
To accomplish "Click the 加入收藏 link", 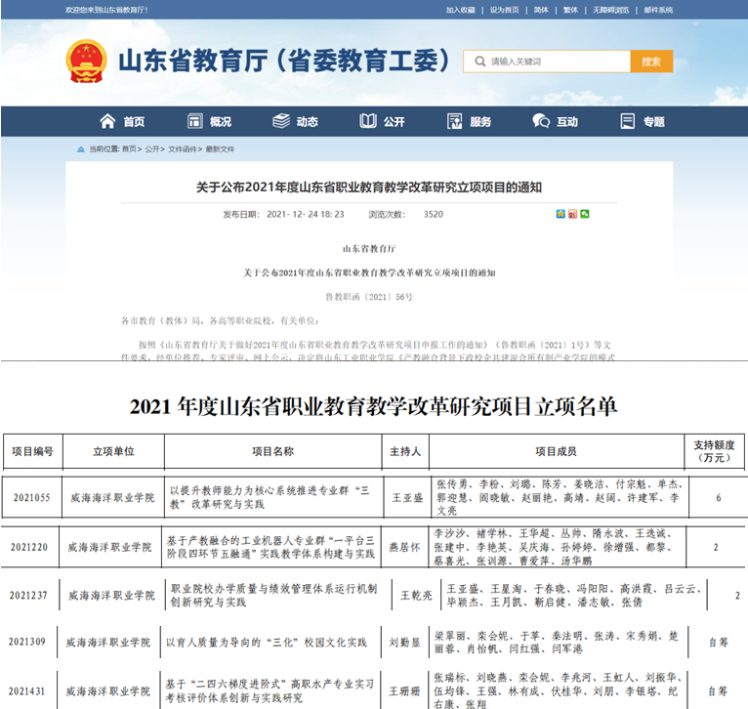I will pos(460,10).
